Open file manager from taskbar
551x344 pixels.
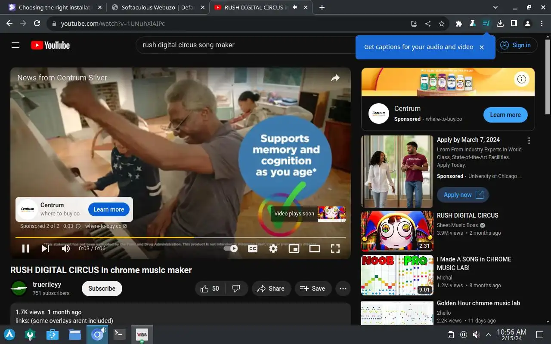(x=75, y=334)
